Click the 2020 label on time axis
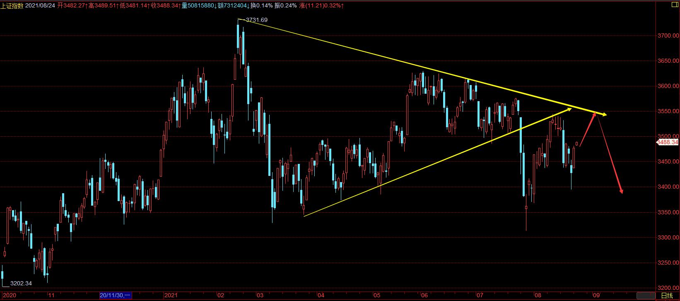 (x=9, y=295)
